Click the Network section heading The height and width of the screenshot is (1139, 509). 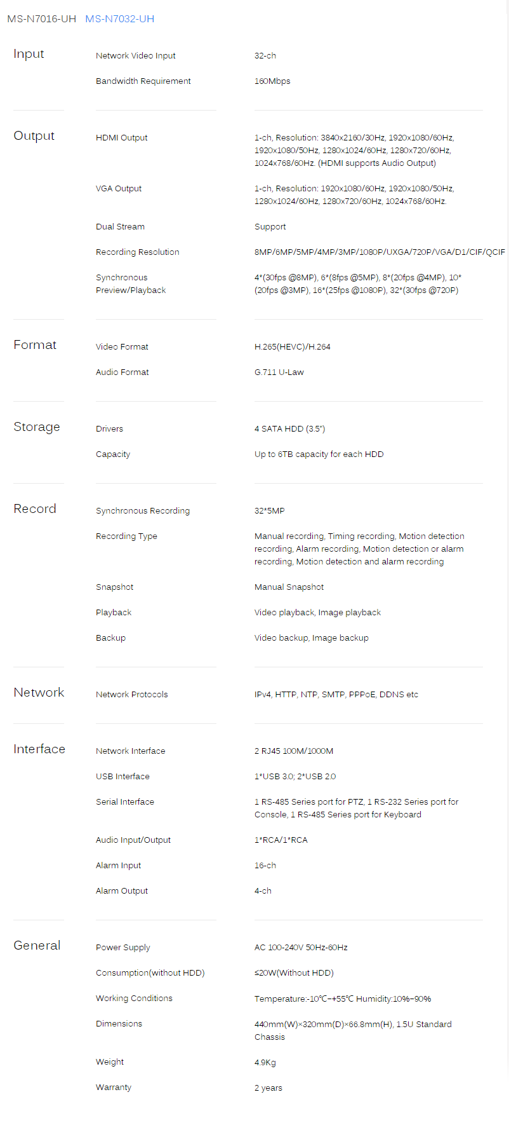pos(39,693)
